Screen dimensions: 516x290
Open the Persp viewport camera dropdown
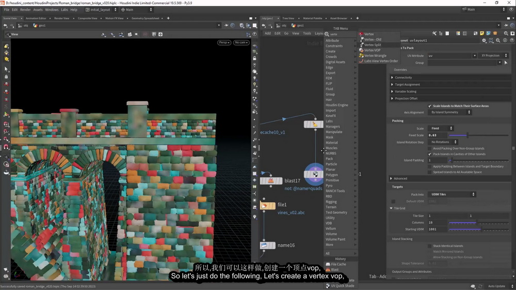[x=224, y=42]
